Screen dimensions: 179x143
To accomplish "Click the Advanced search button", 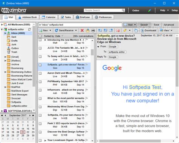I will click(x=169, y=25).
